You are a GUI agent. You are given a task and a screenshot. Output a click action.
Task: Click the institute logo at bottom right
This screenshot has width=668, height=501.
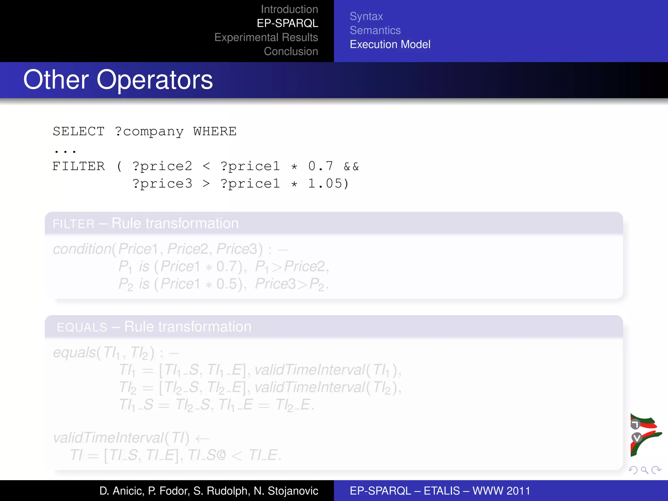click(x=646, y=435)
